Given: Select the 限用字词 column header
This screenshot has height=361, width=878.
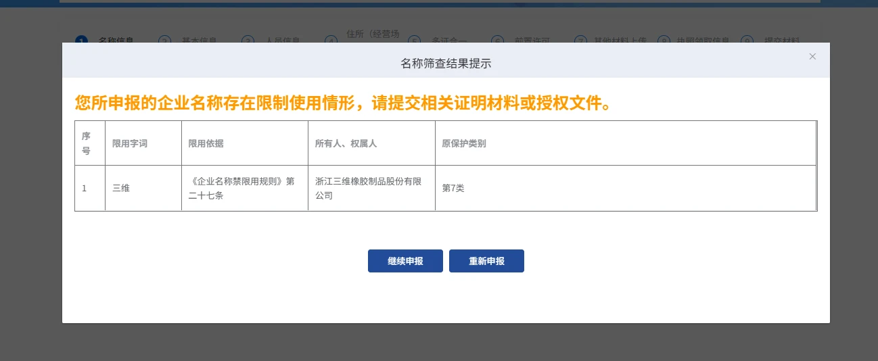Looking at the screenshot, I should [130, 143].
